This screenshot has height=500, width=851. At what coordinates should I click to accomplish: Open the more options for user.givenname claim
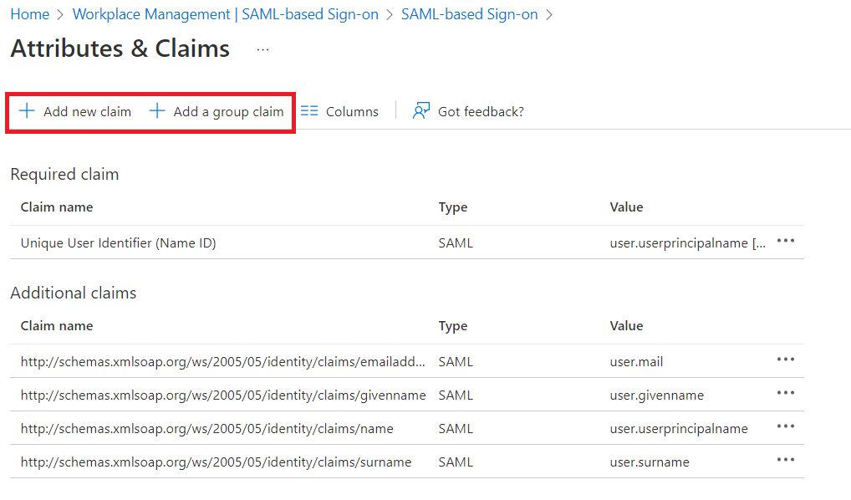[x=785, y=393]
